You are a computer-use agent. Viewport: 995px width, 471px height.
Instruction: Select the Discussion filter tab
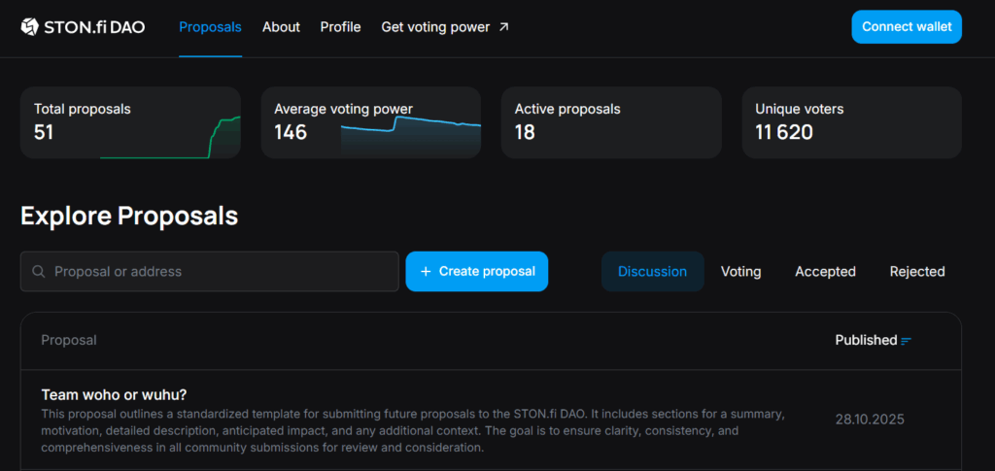click(x=652, y=272)
